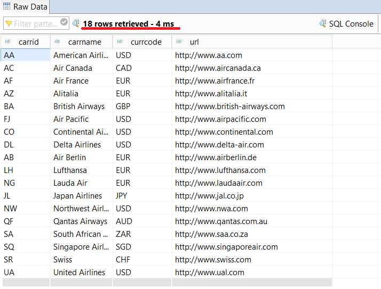Click the currcode column type icon
The width and height of the screenshot is (381, 289).
point(120,42)
